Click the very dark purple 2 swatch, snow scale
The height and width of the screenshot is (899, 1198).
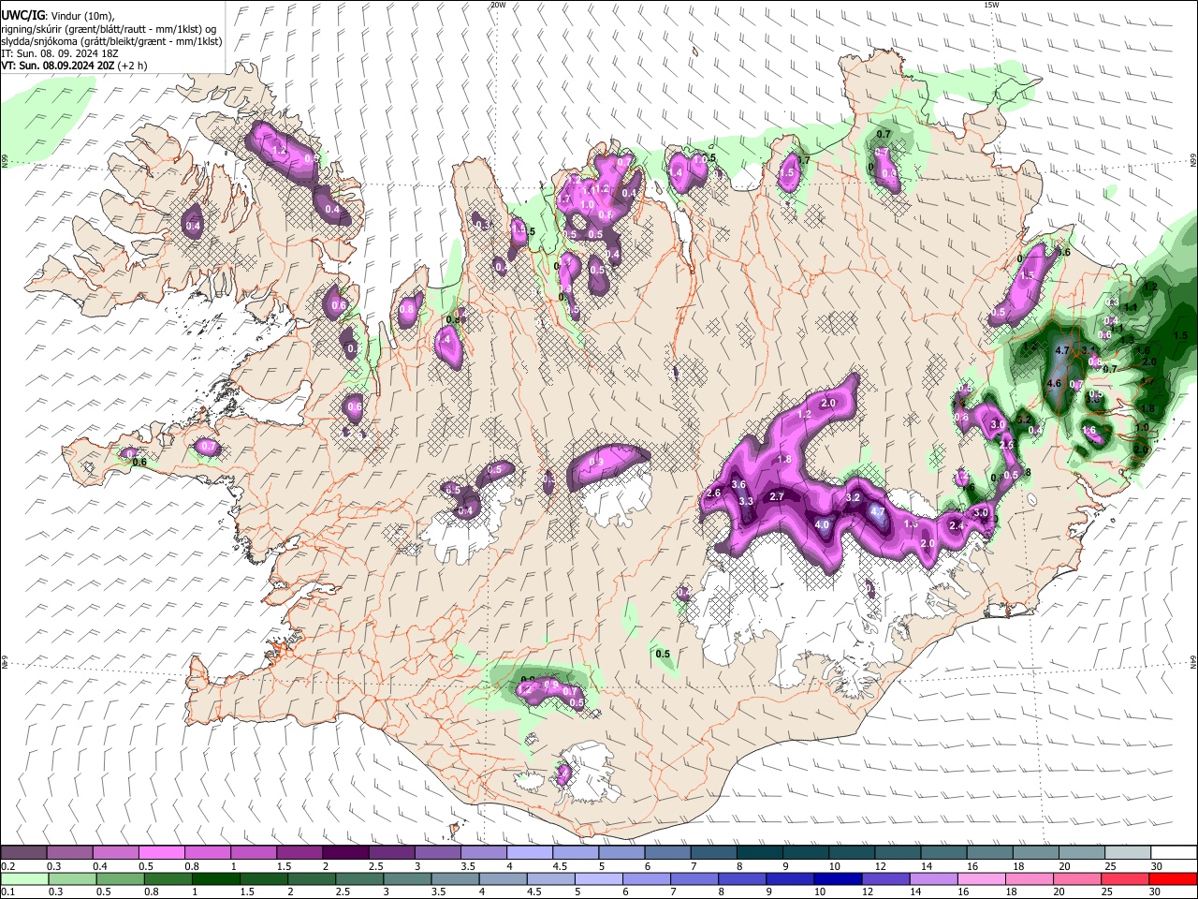(x=344, y=853)
